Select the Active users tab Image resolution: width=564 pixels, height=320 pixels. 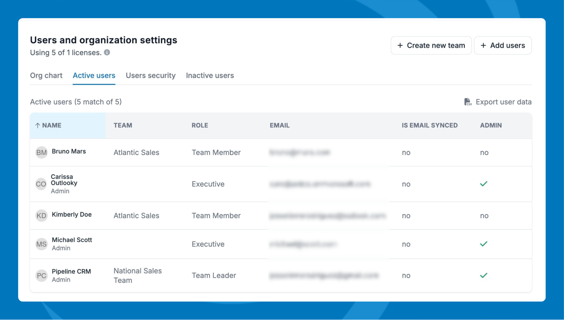[94, 76]
